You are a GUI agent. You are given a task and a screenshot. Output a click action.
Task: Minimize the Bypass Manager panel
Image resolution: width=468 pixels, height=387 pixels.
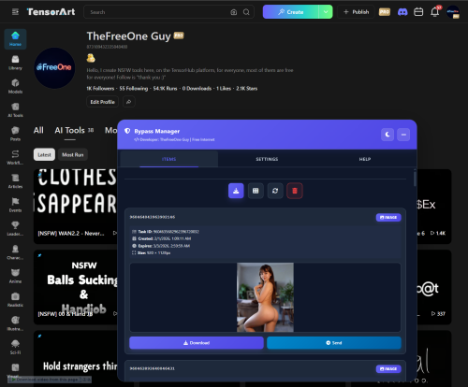[x=403, y=135]
